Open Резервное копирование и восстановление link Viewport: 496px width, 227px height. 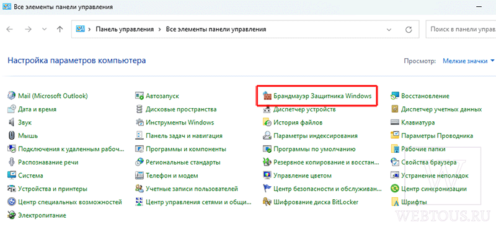tap(326, 162)
